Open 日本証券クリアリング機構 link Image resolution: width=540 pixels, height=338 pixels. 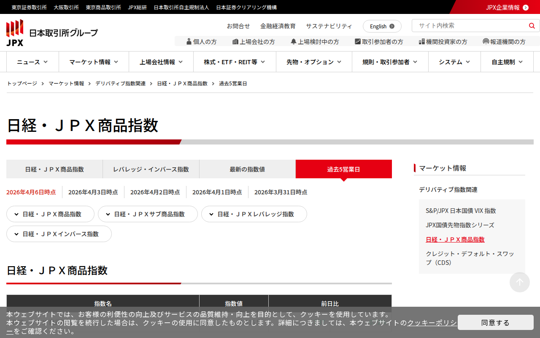click(246, 7)
